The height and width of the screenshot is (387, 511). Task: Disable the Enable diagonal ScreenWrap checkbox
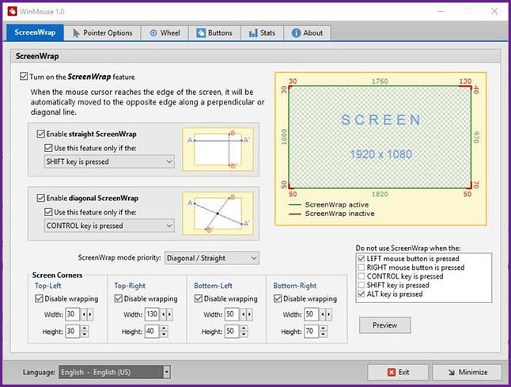[41, 197]
